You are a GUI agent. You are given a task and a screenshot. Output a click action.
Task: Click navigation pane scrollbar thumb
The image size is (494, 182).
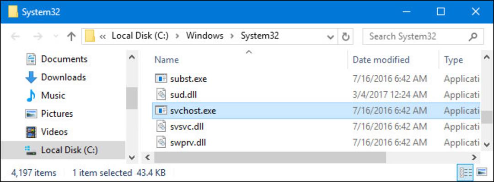point(132,98)
